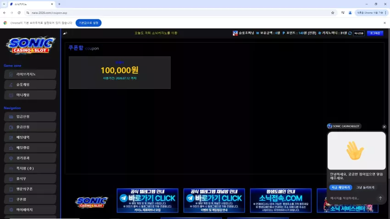Click 지금 채팅하기 in the chat widget
The height and width of the screenshot is (219, 390).
(340, 187)
